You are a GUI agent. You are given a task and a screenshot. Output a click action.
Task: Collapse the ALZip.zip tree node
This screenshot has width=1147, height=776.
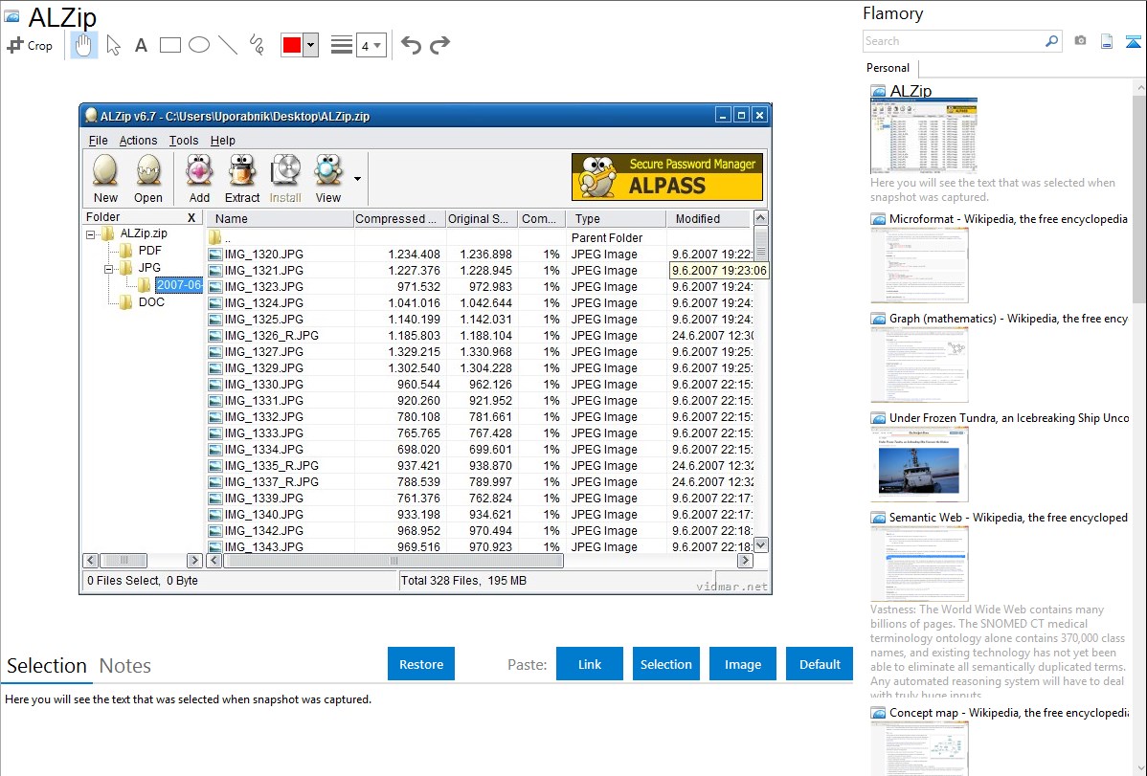91,234
